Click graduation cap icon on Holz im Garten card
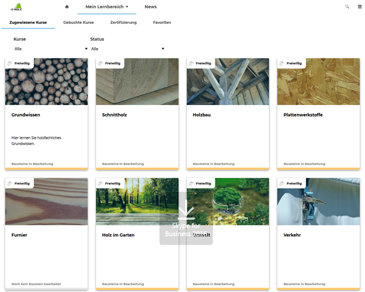 pyautogui.click(x=100, y=183)
